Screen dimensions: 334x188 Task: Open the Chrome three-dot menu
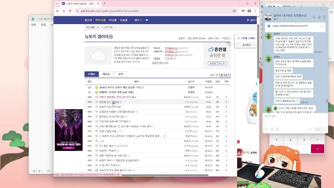pyautogui.click(x=255, y=11)
